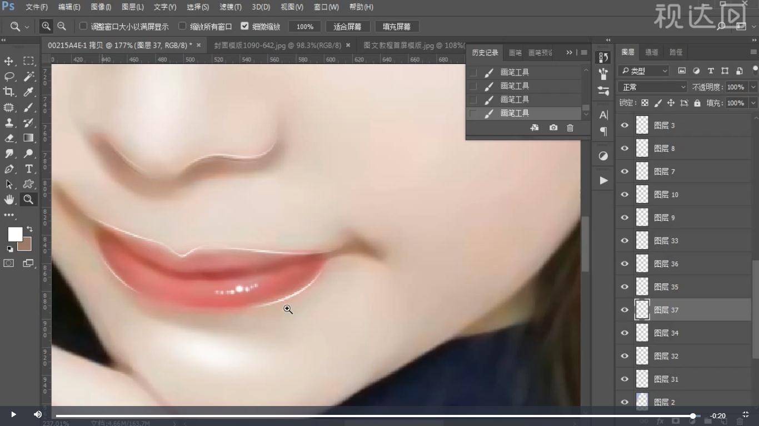Change screen mode from toolbar

(x=28, y=263)
